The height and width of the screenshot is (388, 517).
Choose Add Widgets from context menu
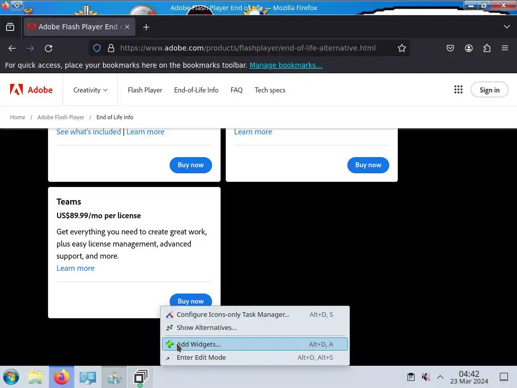click(255, 344)
